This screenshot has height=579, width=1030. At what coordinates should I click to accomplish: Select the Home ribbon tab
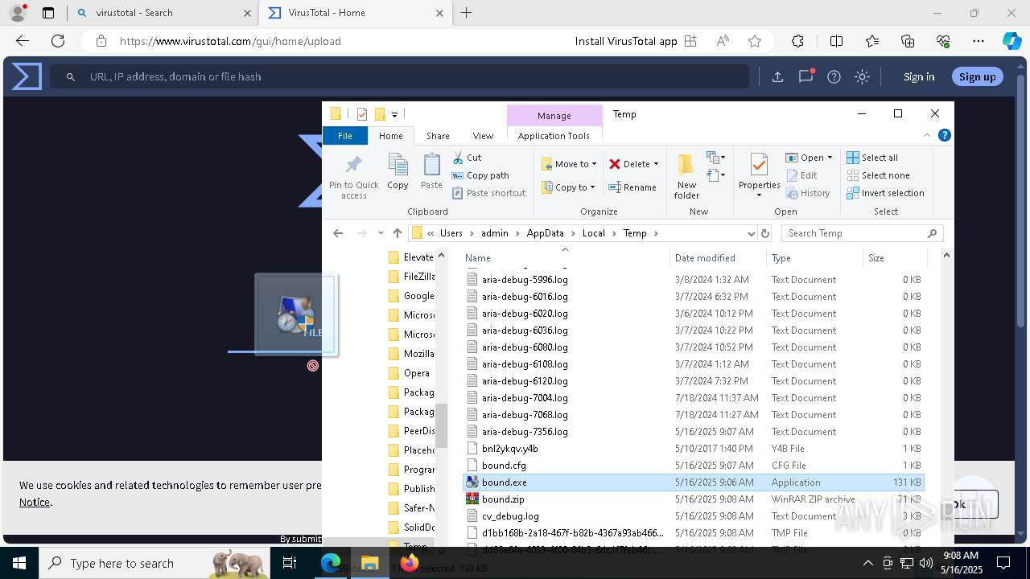pyautogui.click(x=390, y=136)
